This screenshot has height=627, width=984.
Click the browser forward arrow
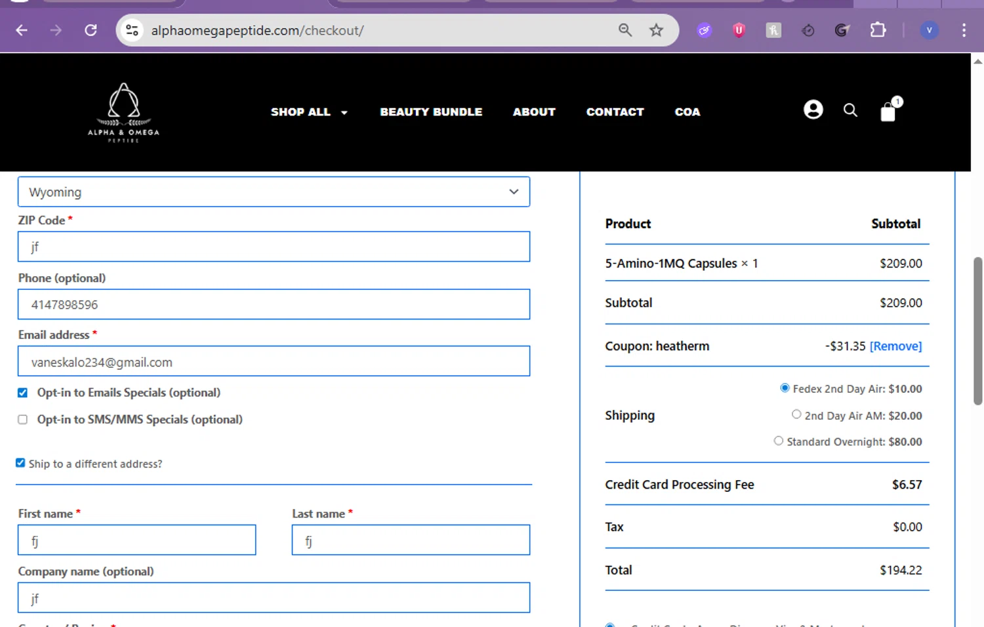click(56, 30)
